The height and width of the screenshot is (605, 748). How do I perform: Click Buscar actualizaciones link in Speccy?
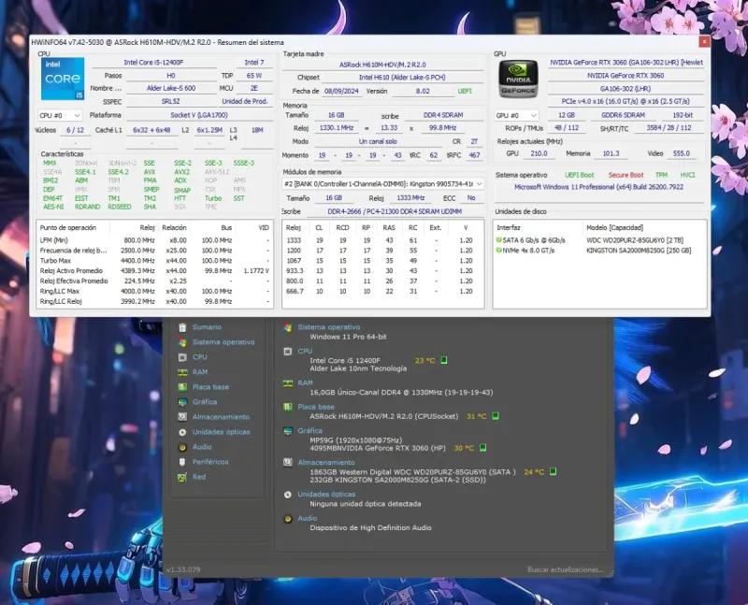(x=566, y=569)
